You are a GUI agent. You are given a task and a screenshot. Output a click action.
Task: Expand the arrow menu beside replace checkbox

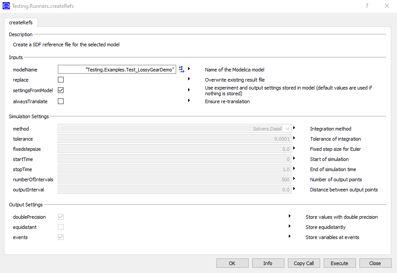[x=189, y=79]
